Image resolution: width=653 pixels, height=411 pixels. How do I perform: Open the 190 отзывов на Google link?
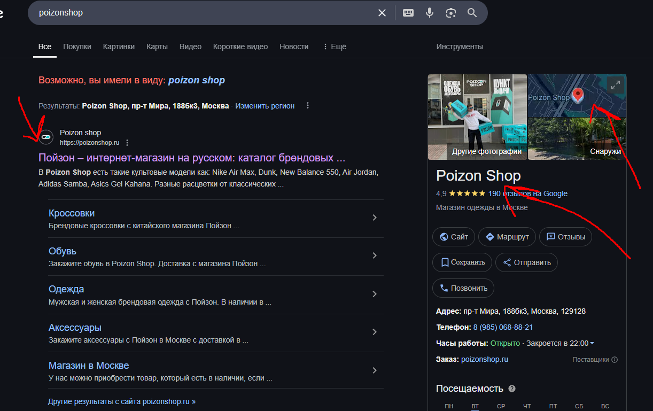click(528, 193)
